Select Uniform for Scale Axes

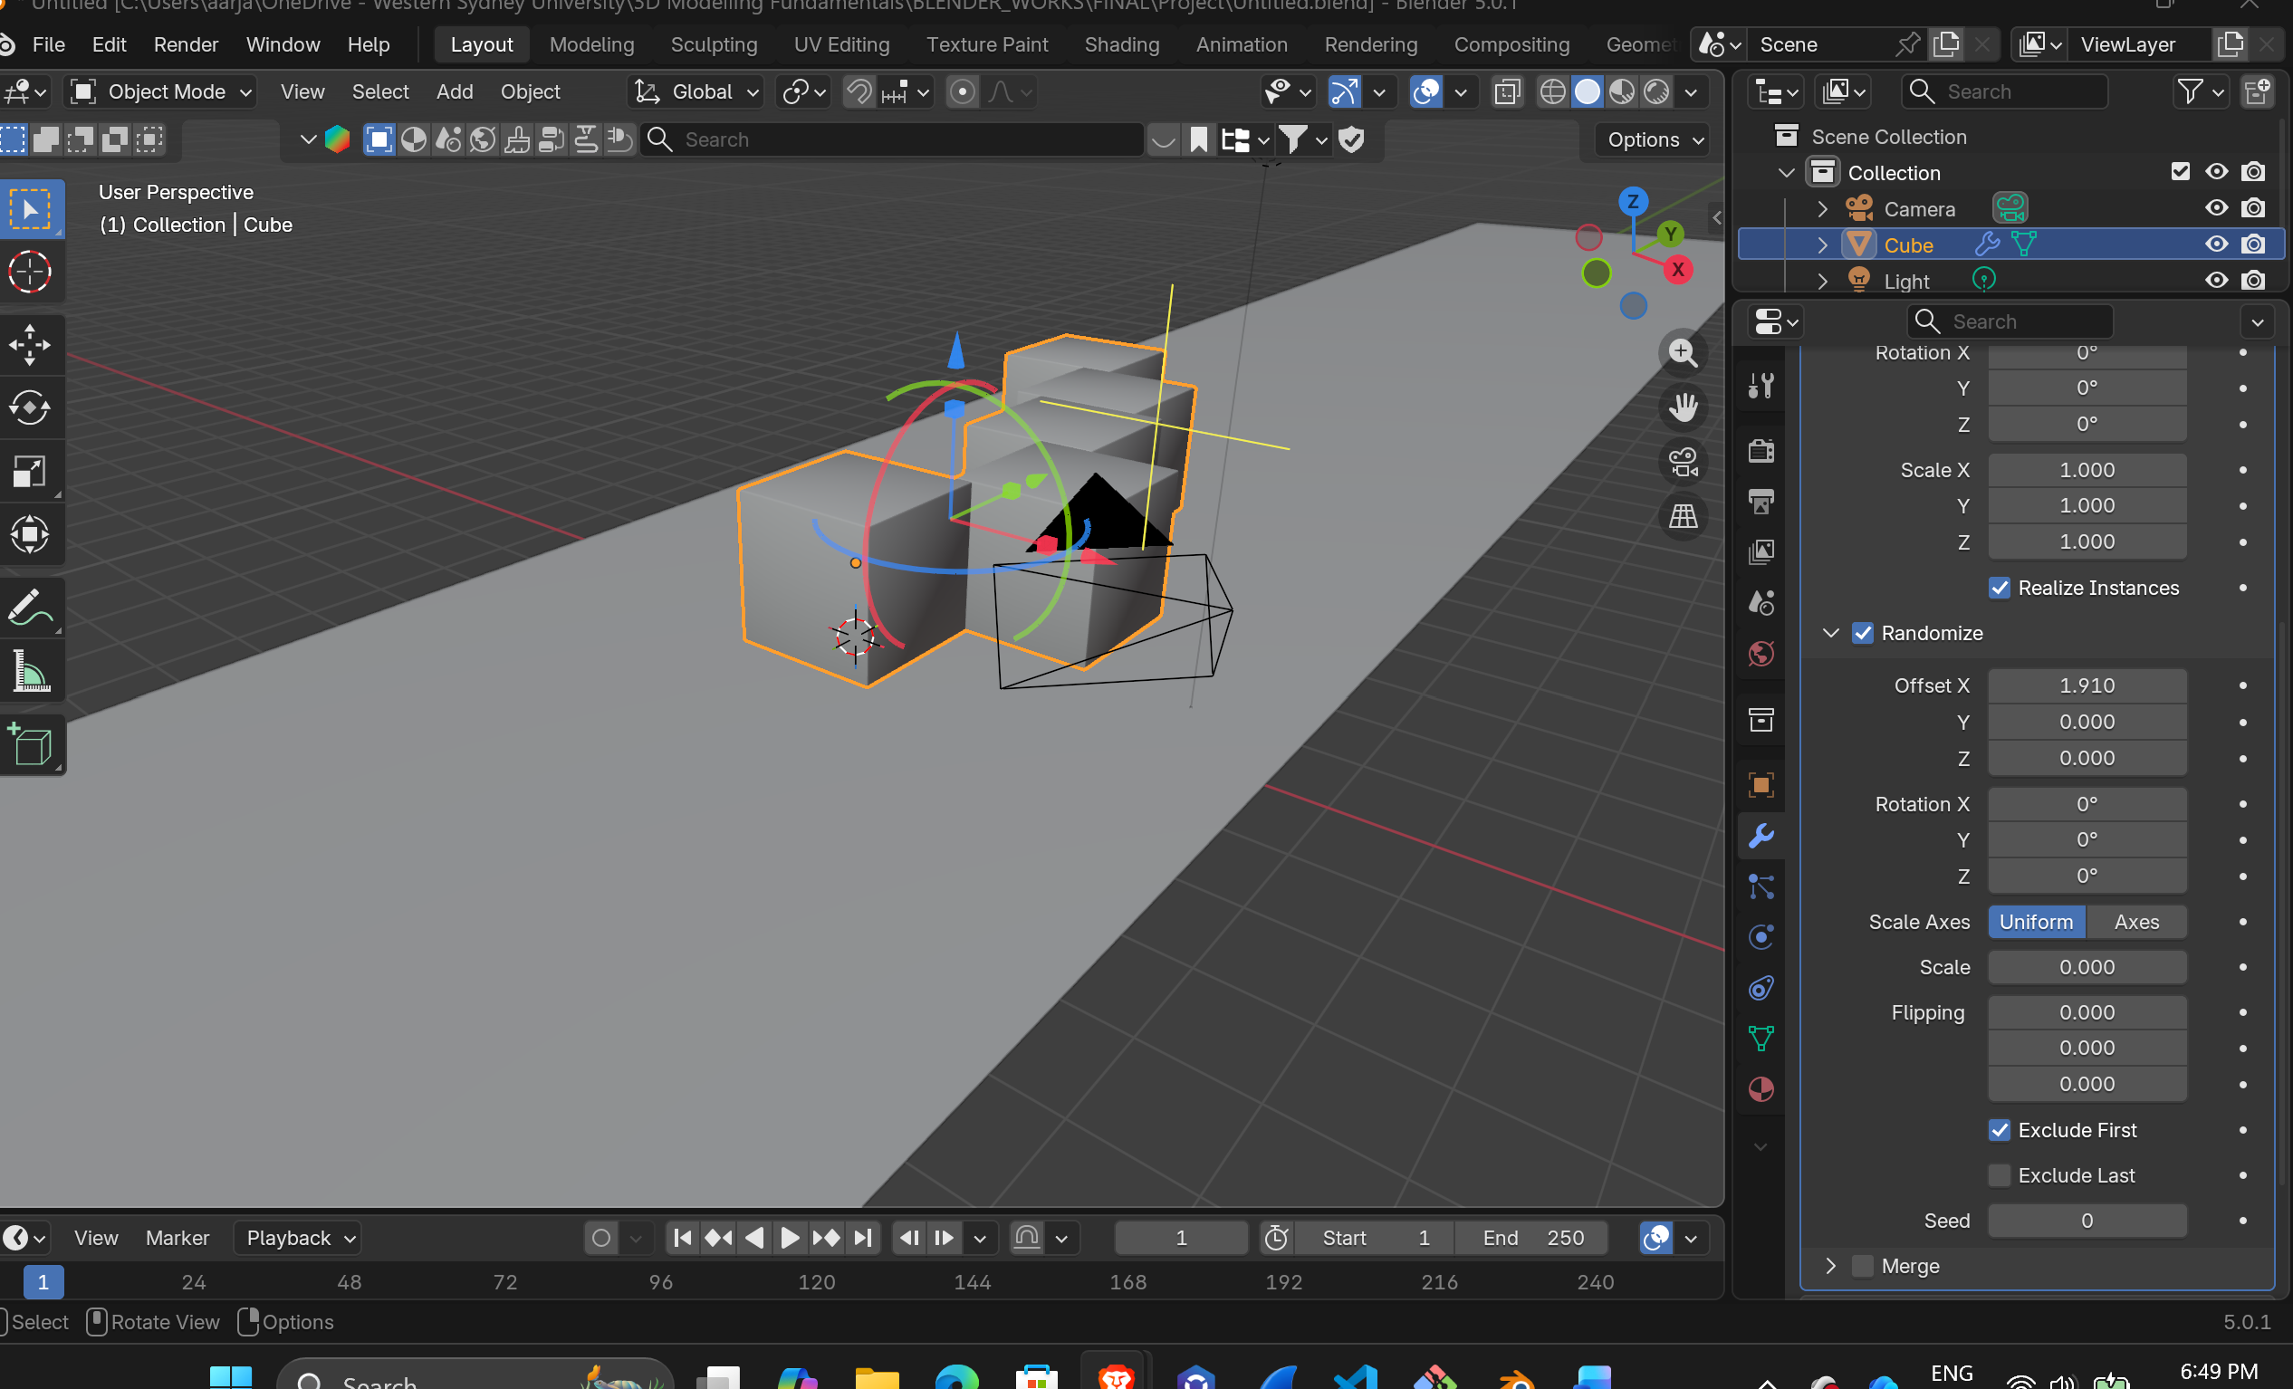click(2036, 922)
